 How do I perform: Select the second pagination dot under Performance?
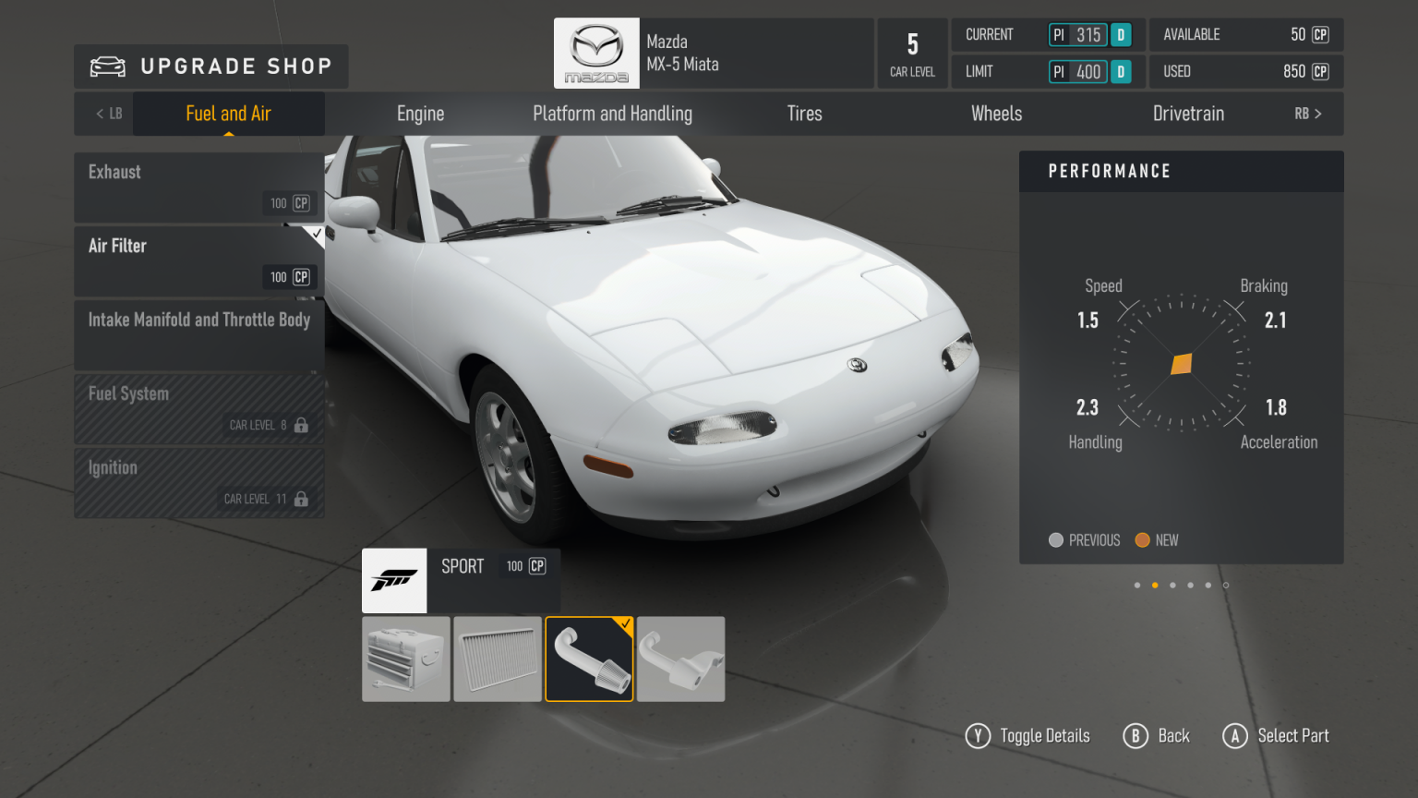(1155, 585)
